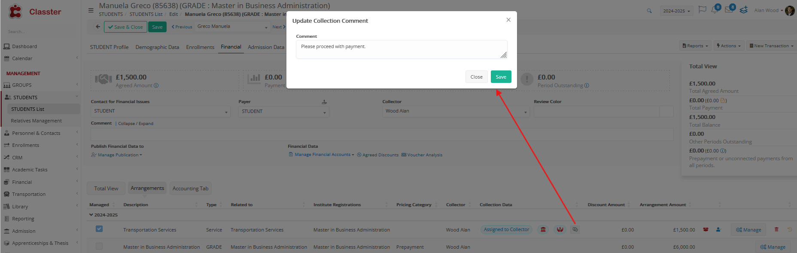797x253 pixels.
Task: Expand the New Transaction dropdown
Action: [x=771, y=46]
